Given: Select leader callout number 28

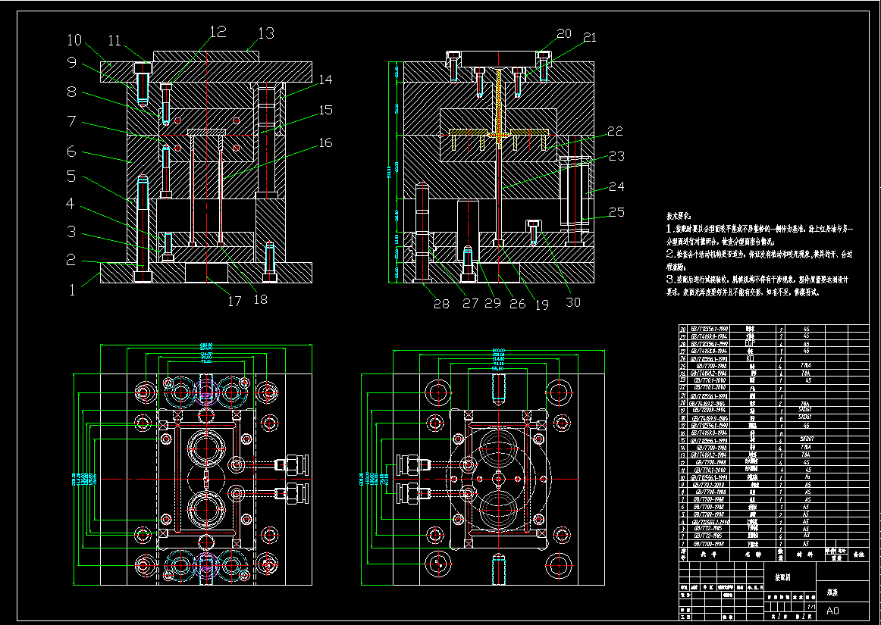Looking at the screenshot, I should coord(441,304).
